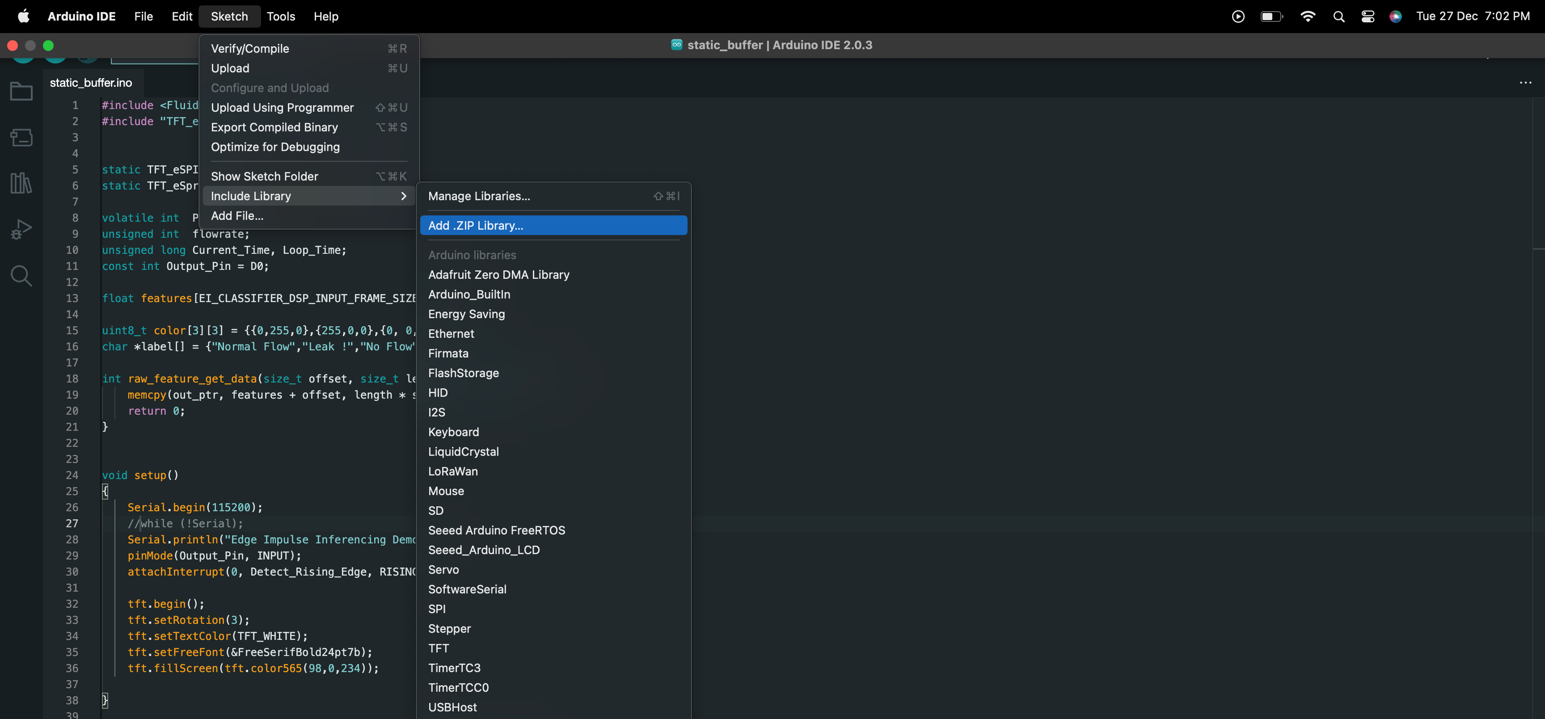Include the Arduino_BuiltIn library
The height and width of the screenshot is (719, 1545).
pos(553,294)
